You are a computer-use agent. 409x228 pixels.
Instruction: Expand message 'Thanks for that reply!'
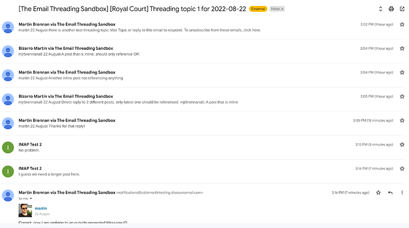point(202,123)
